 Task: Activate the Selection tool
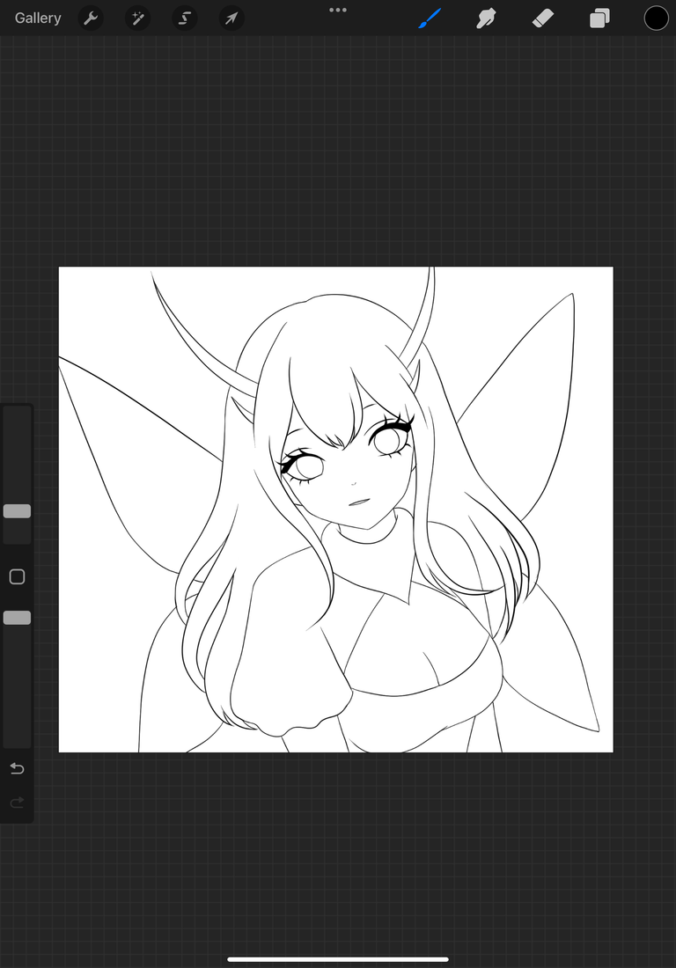pos(185,18)
